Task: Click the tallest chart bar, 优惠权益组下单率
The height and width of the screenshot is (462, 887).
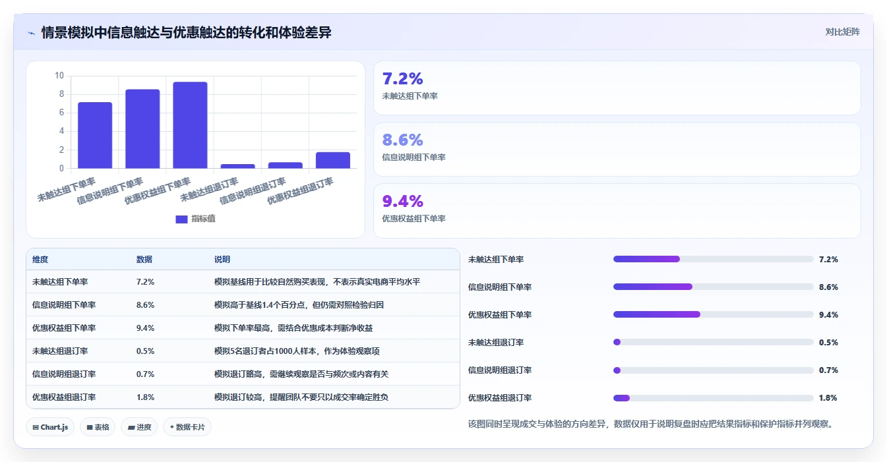Action: click(190, 125)
